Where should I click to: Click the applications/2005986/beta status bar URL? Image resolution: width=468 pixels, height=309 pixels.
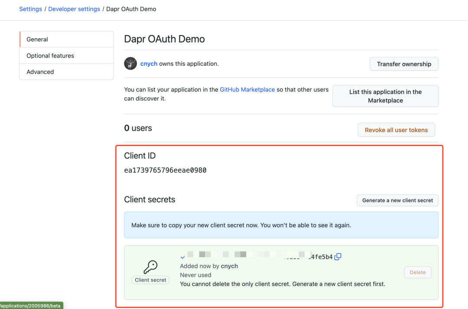[x=31, y=306]
